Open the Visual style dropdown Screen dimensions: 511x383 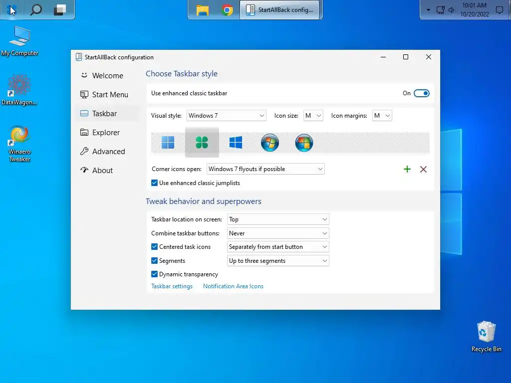click(x=226, y=116)
